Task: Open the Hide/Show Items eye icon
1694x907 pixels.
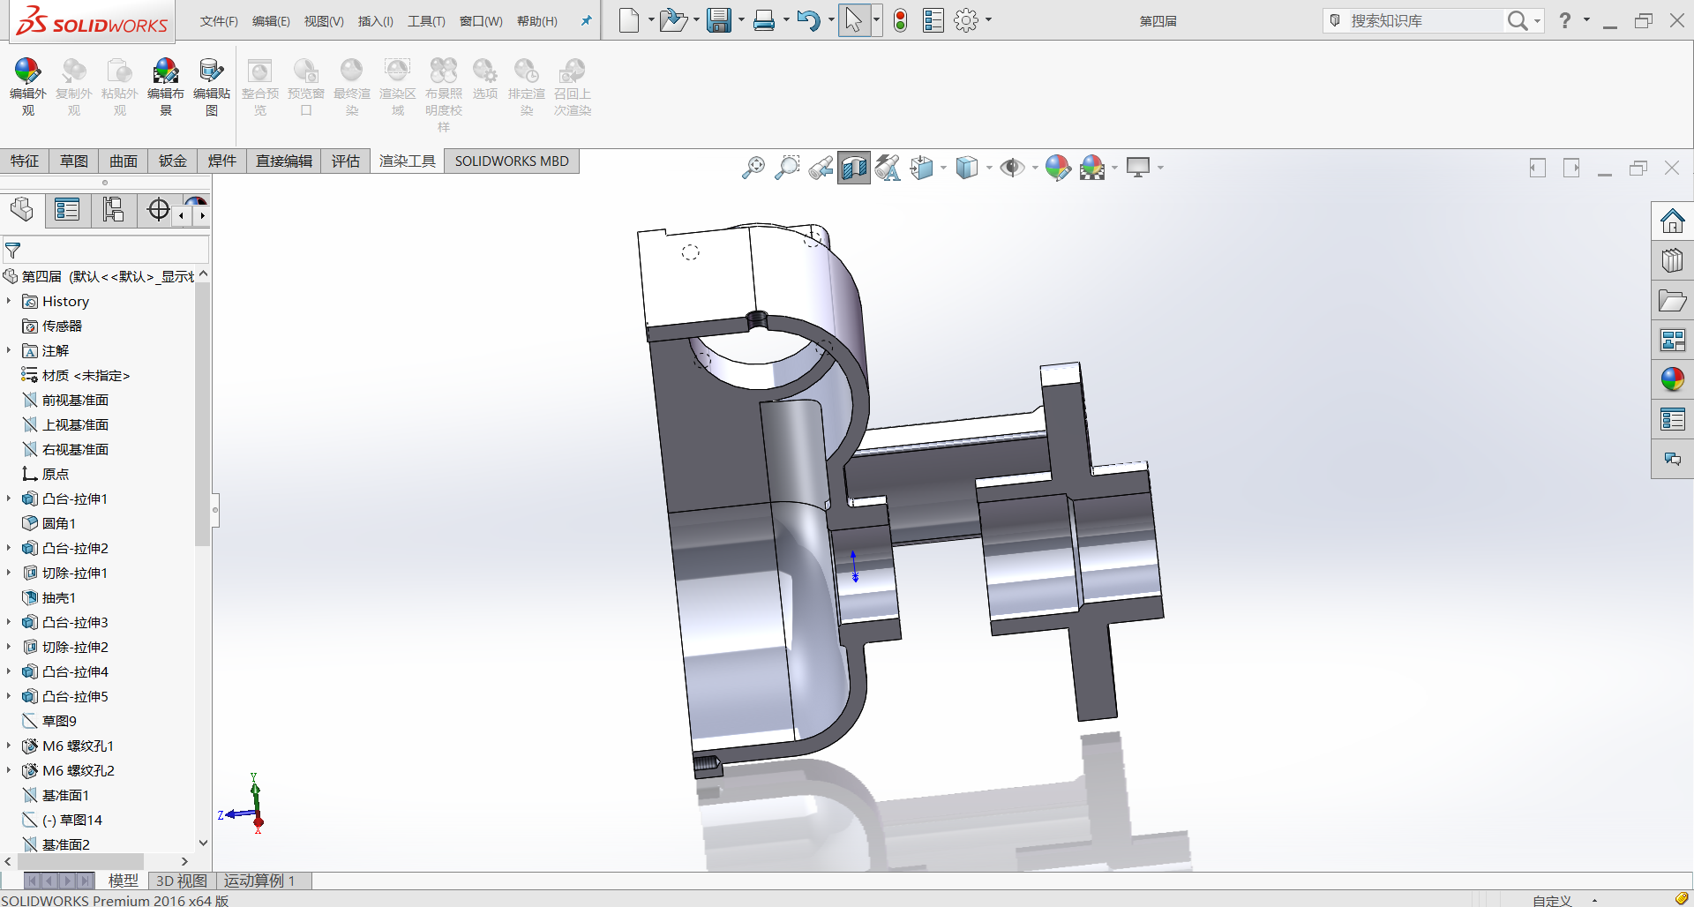Action: tap(1012, 168)
